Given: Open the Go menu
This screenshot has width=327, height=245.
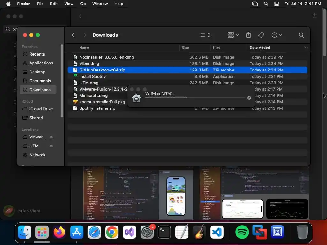Looking at the screenshot, I should pos(83,4).
